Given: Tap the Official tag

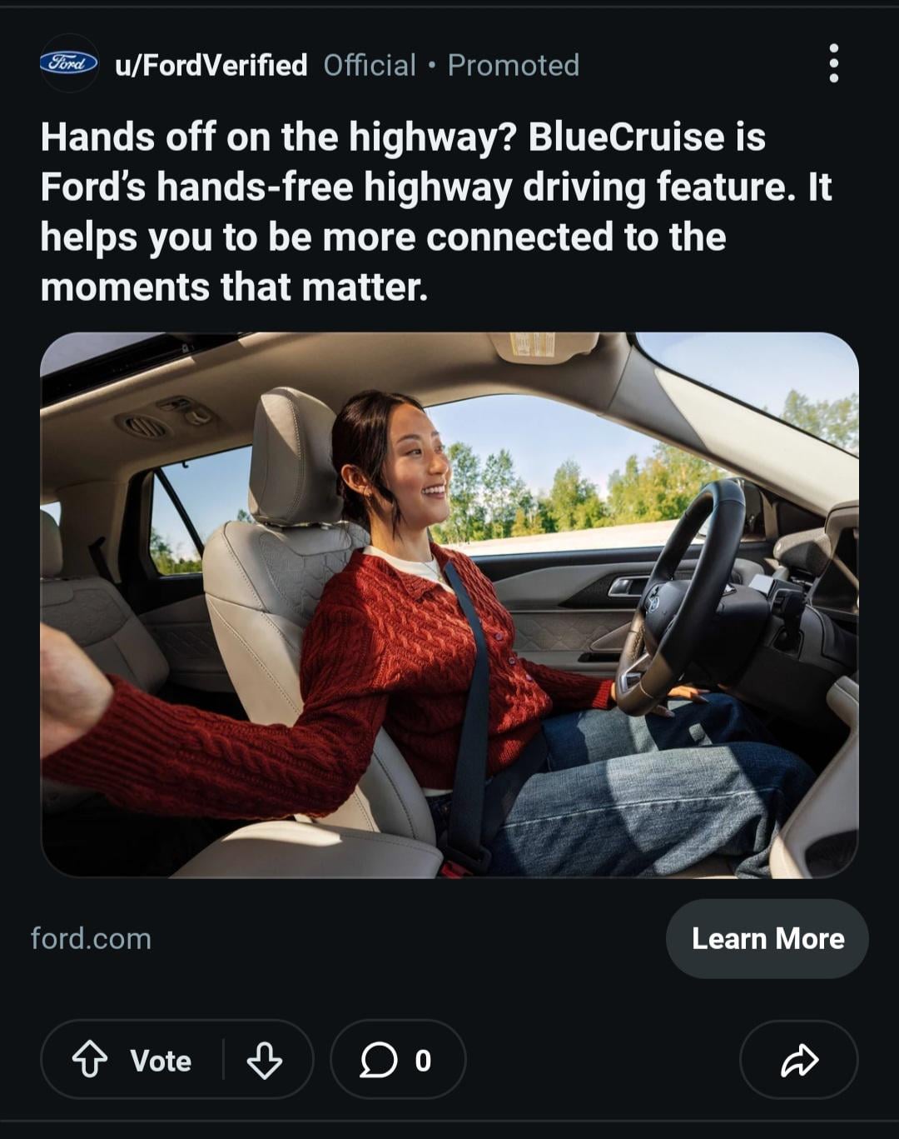Looking at the screenshot, I should pyautogui.click(x=370, y=65).
